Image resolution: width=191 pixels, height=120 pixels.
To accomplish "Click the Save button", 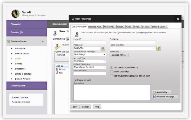I will point(75,107).
